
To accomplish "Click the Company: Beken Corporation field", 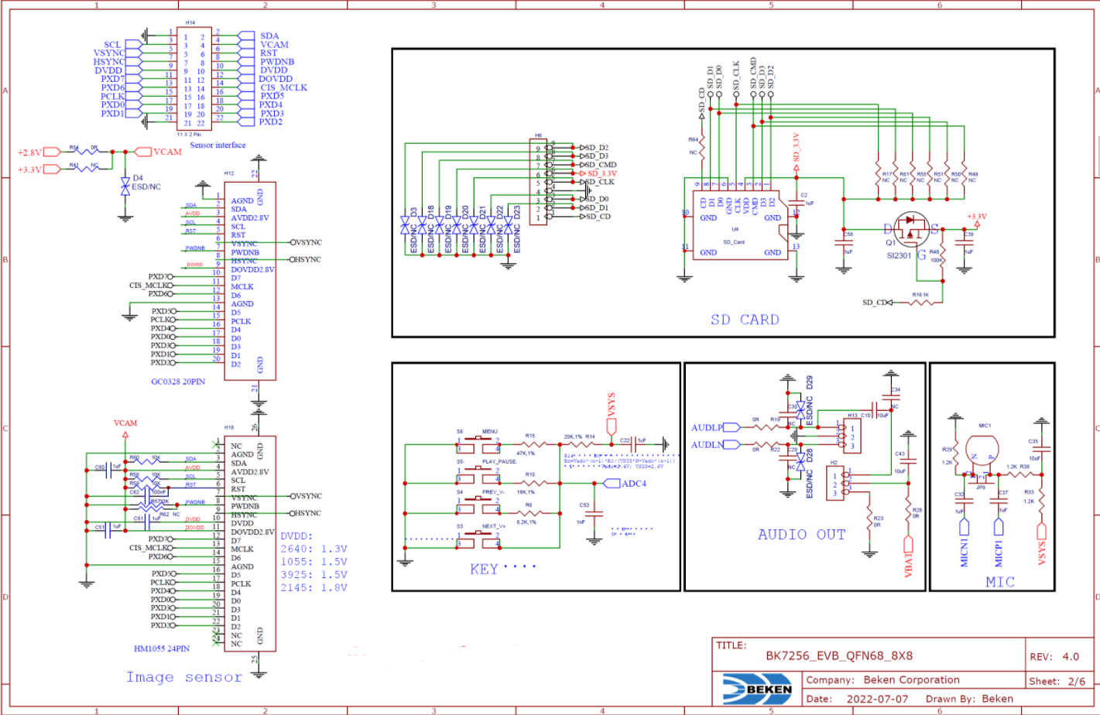I will pyautogui.click(x=882, y=679).
